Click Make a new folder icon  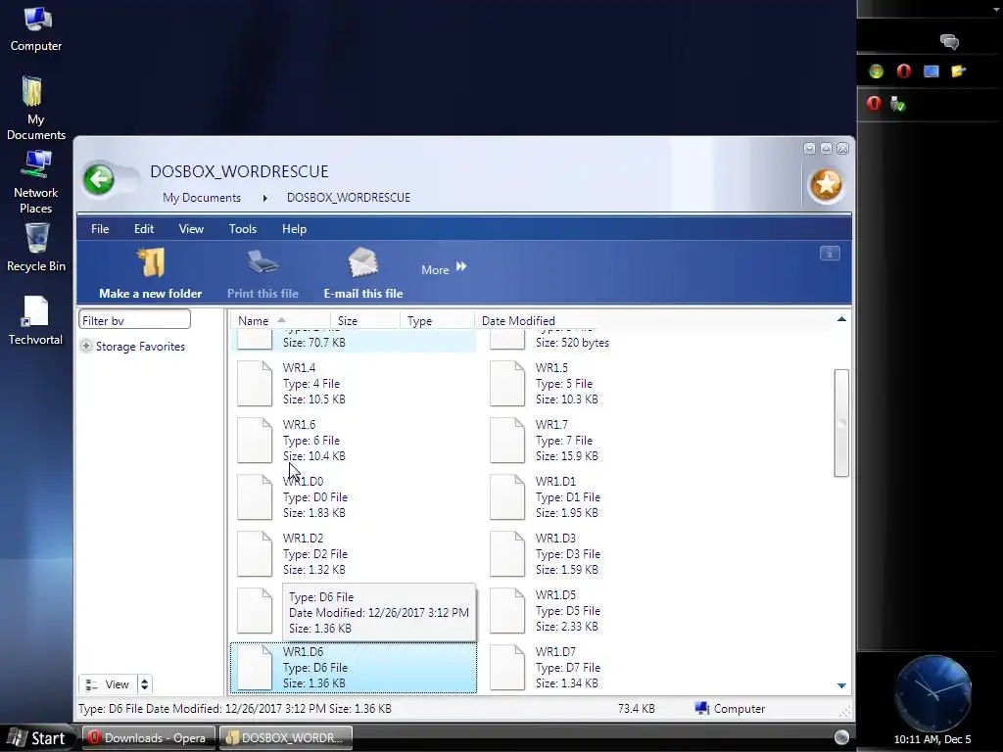(151, 262)
